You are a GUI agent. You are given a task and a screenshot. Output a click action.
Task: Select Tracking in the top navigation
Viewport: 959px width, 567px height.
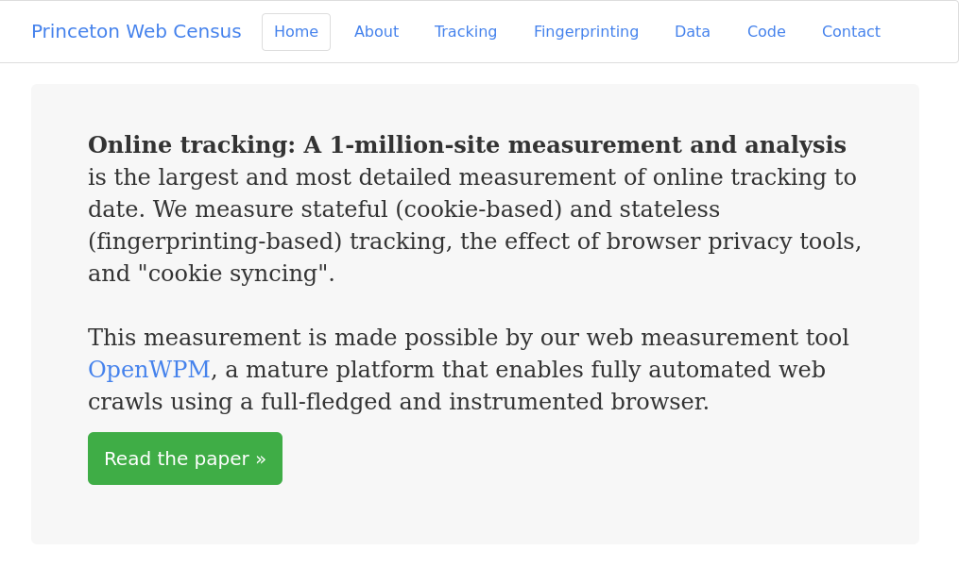pyautogui.click(x=465, y=31)
